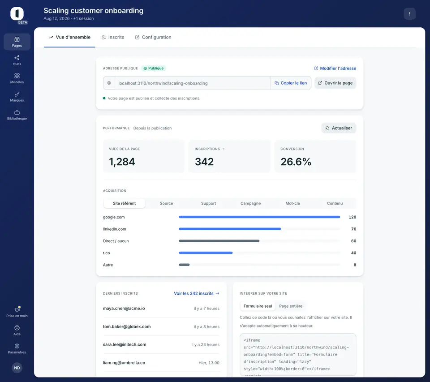Switch to Vue d'ensemble tab
This screenshot has width=430, height=382.
[70, 37]
